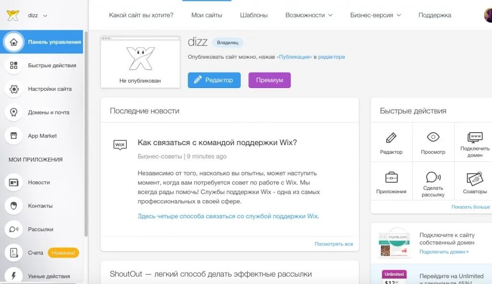Open the Шаблоны menu item

tap(254, 15)
